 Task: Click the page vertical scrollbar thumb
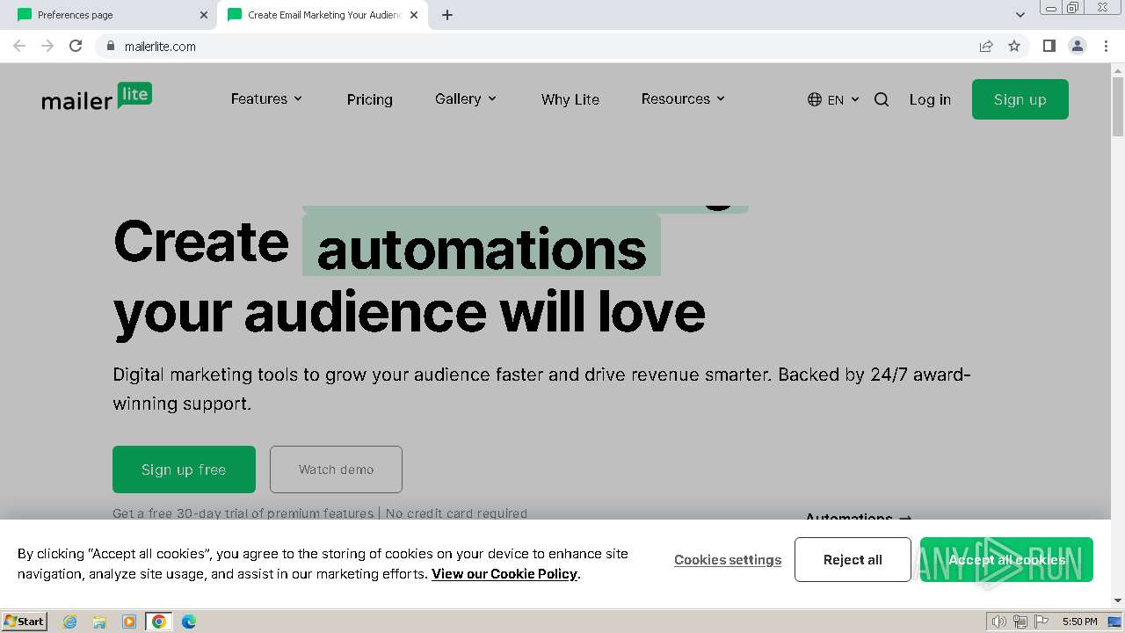[1118, 105]
